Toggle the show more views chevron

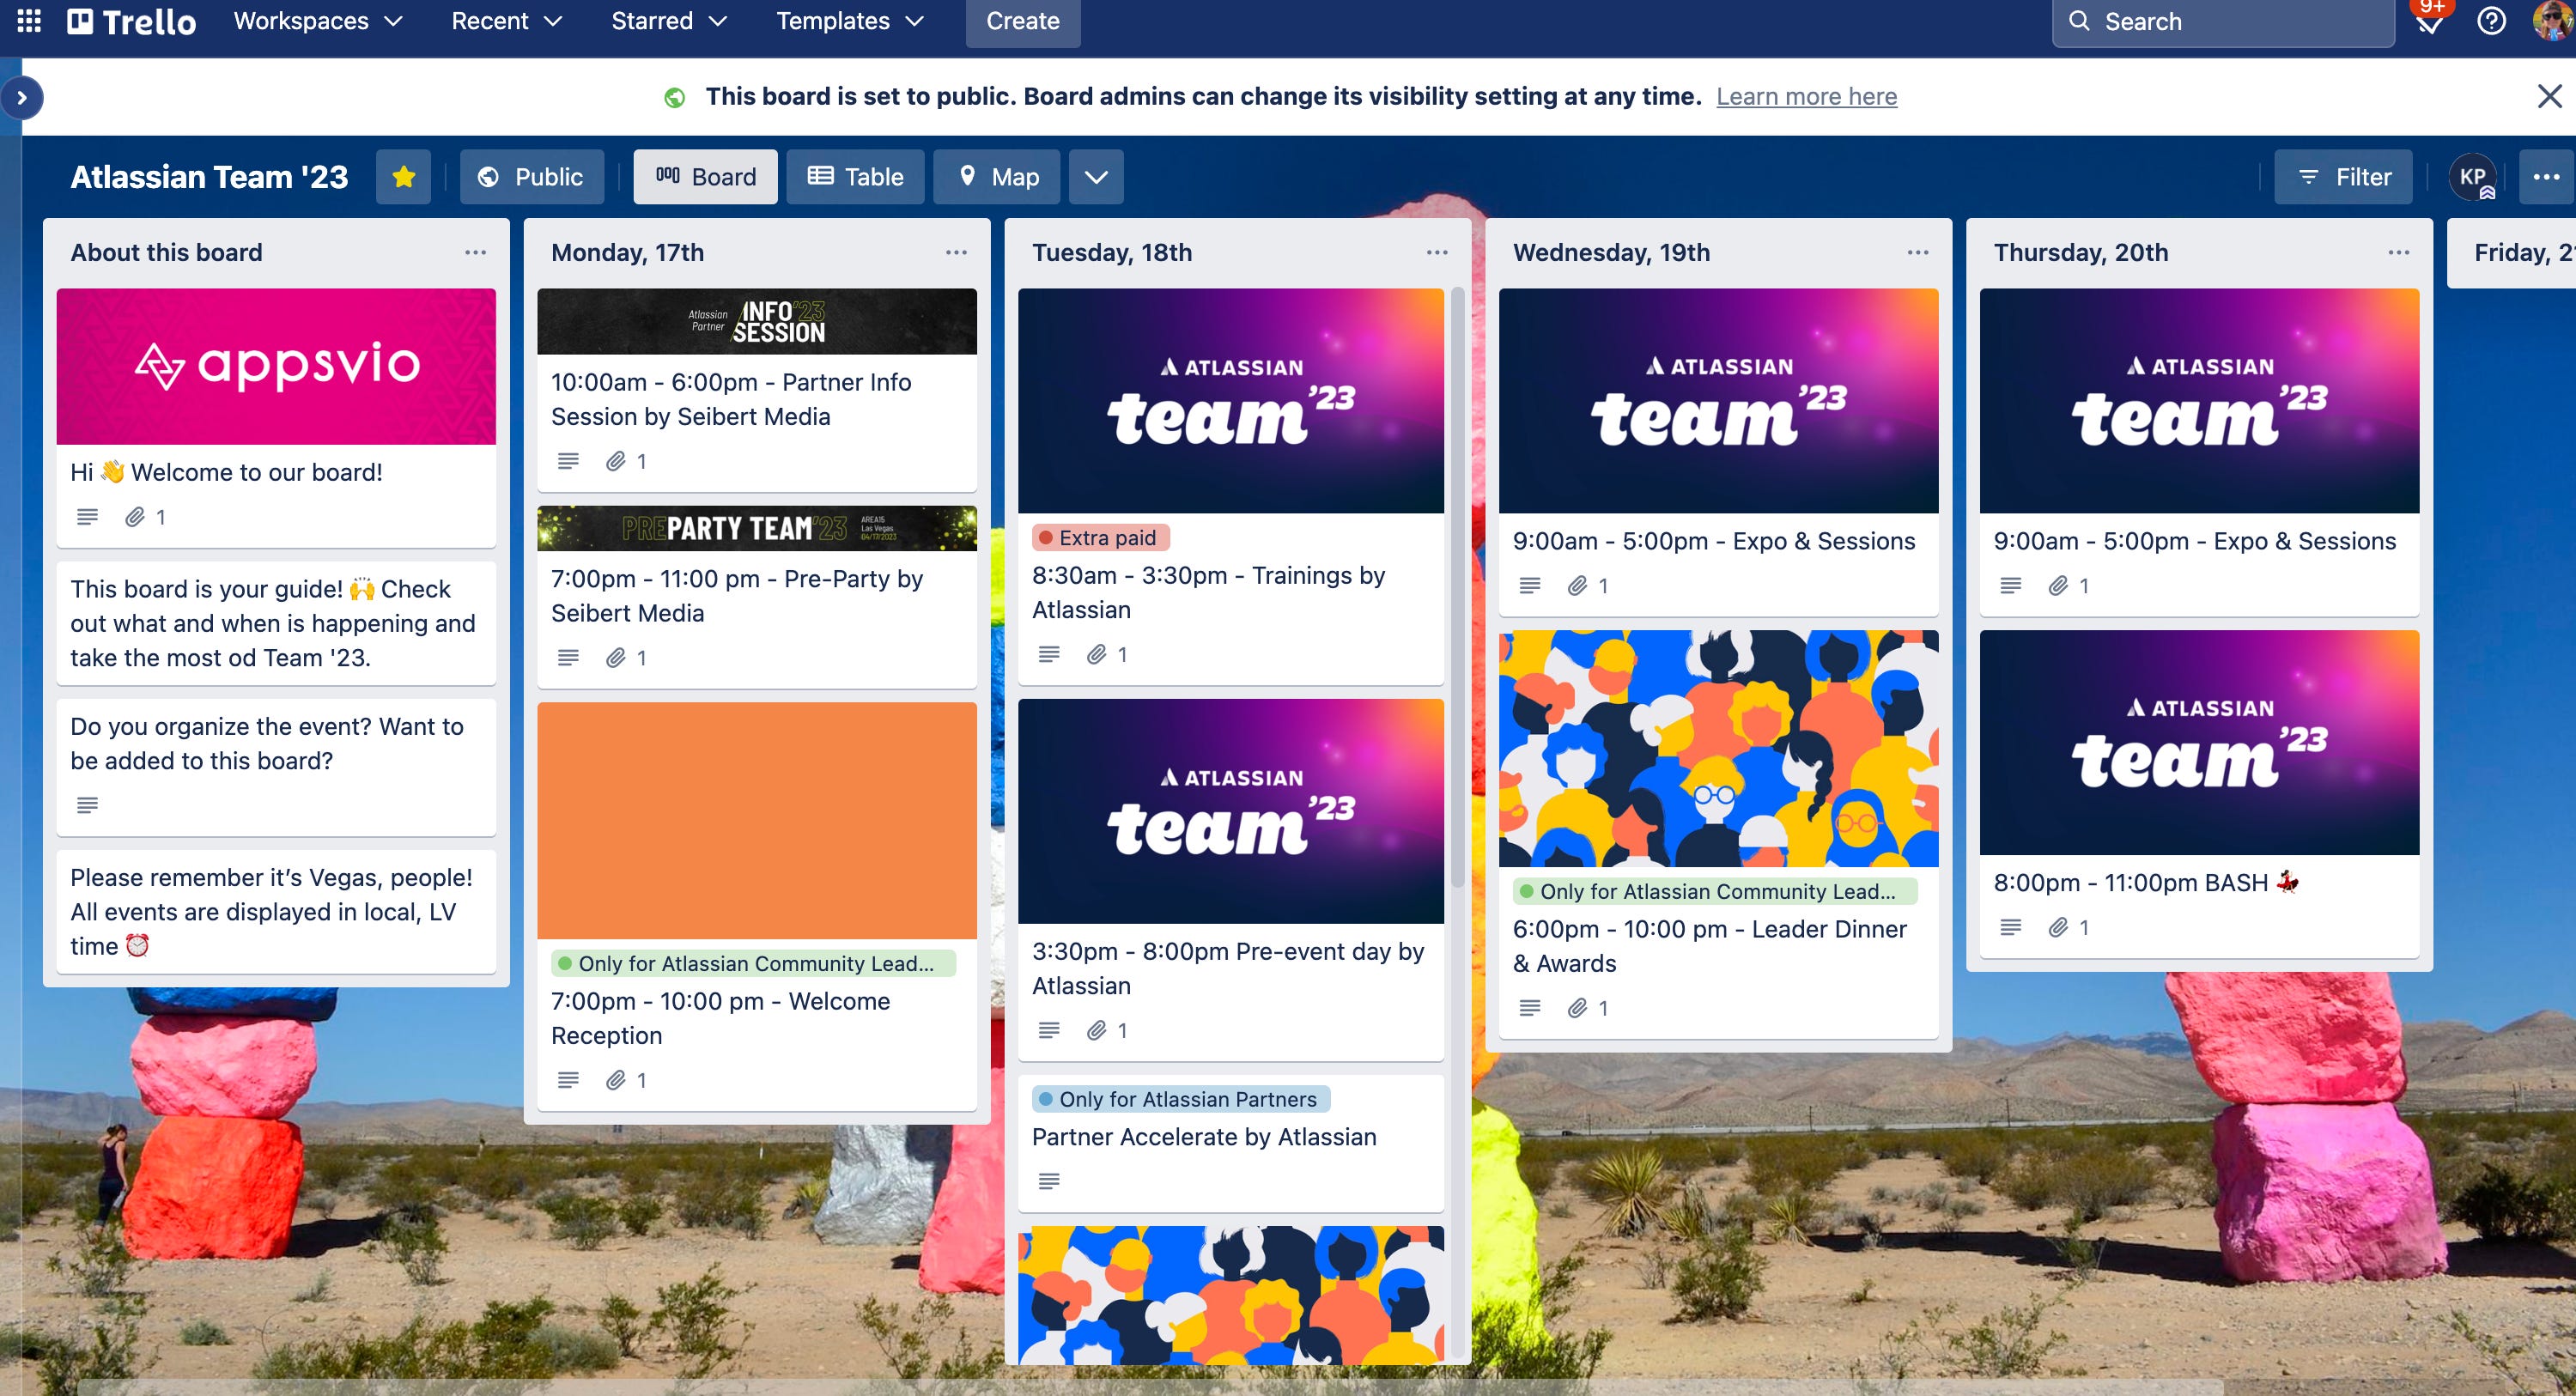[x=1095, y=173]
